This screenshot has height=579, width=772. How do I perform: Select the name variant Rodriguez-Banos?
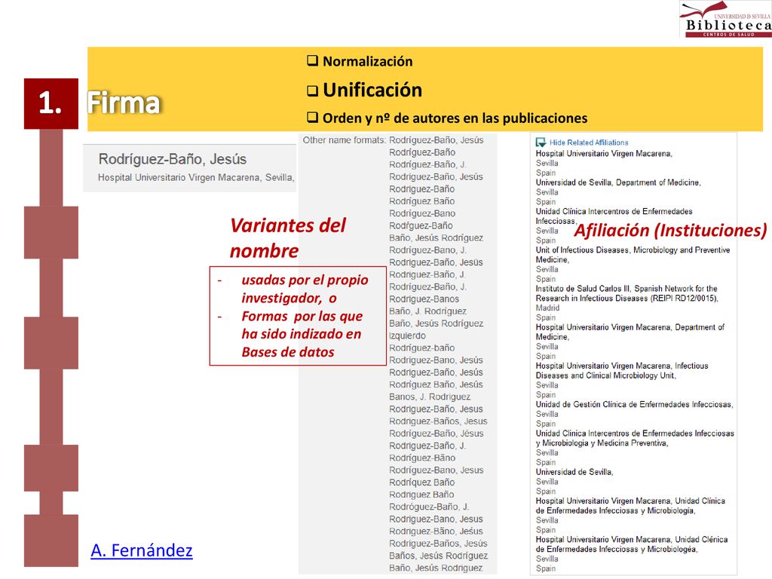(424, 299)
